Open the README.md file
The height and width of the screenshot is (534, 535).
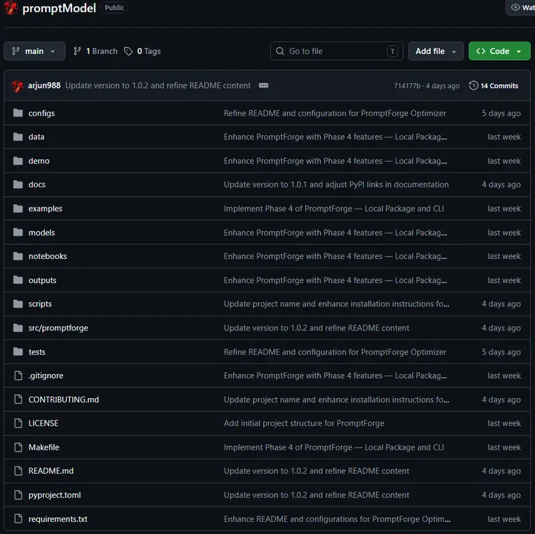pos(51,471)
